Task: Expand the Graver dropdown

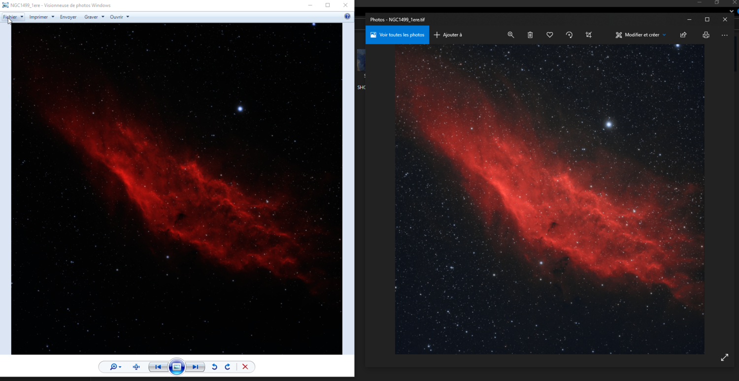Action: pos(94,17)
